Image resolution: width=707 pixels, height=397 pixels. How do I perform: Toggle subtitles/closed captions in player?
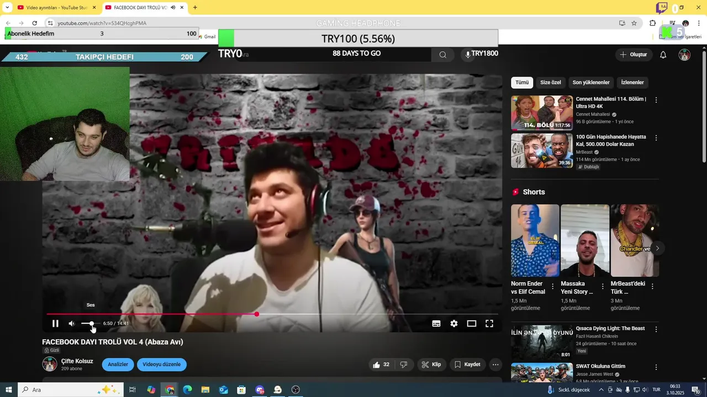(436, 324)
